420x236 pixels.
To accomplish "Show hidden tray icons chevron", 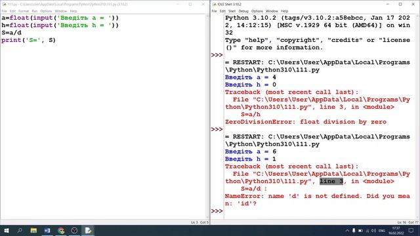I will pyautogui.click(x=347, y=230).
